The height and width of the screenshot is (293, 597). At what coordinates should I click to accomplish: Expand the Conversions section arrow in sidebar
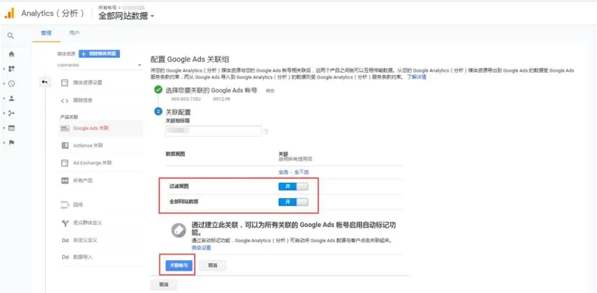point(4,143)
